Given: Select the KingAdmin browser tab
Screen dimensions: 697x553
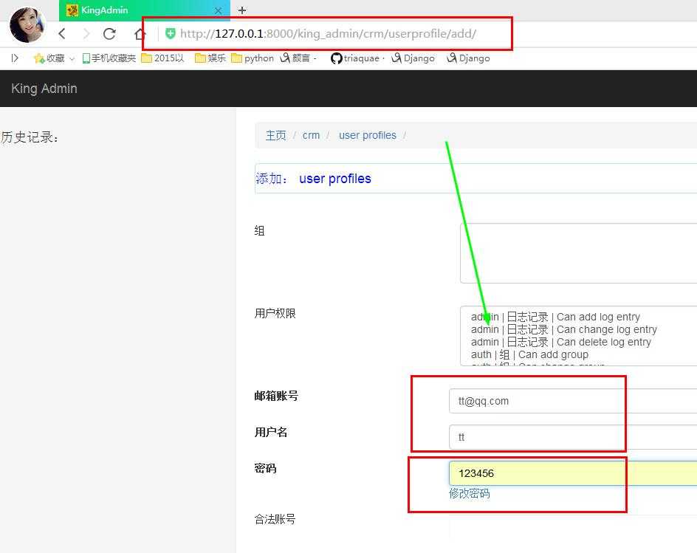Looking at the screenshot, I should click(145, 10).
